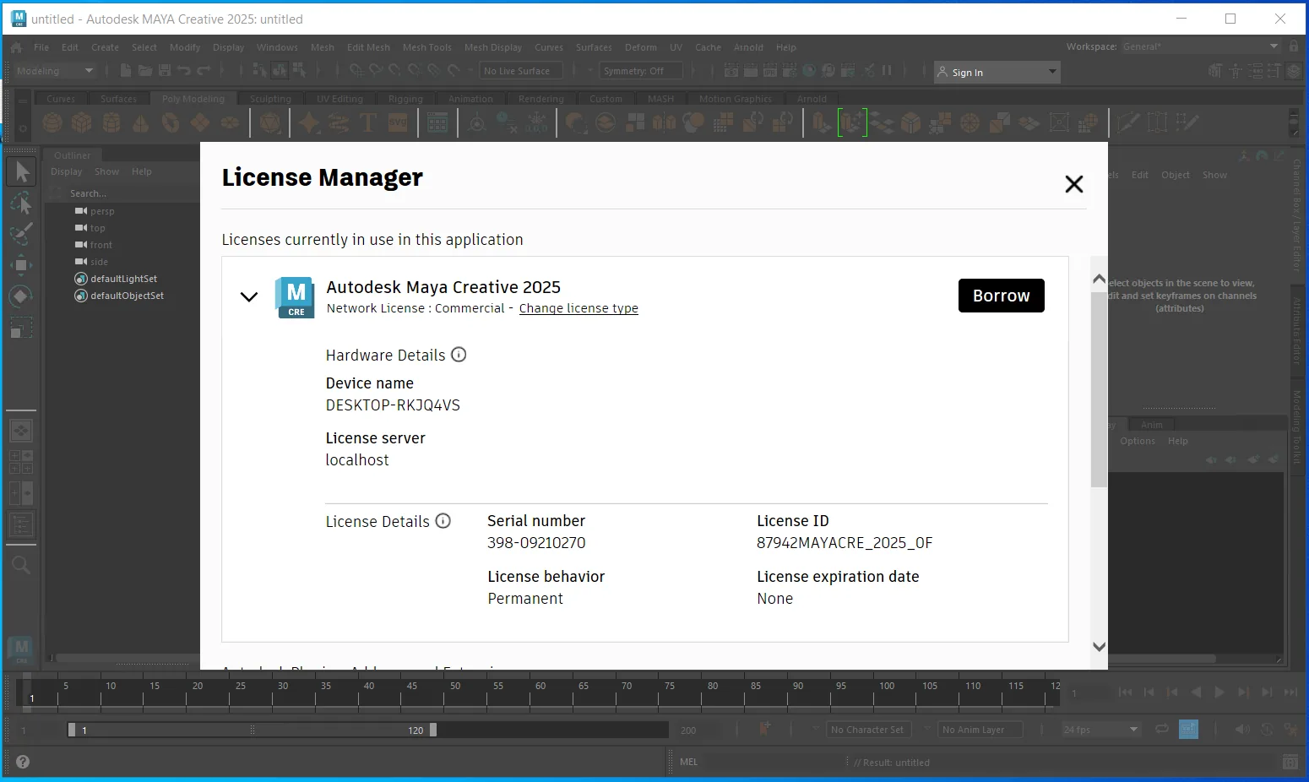Click the Borrow license button
The width and height of the screenshot is (1309, 782).
[x=1001, y=296]
